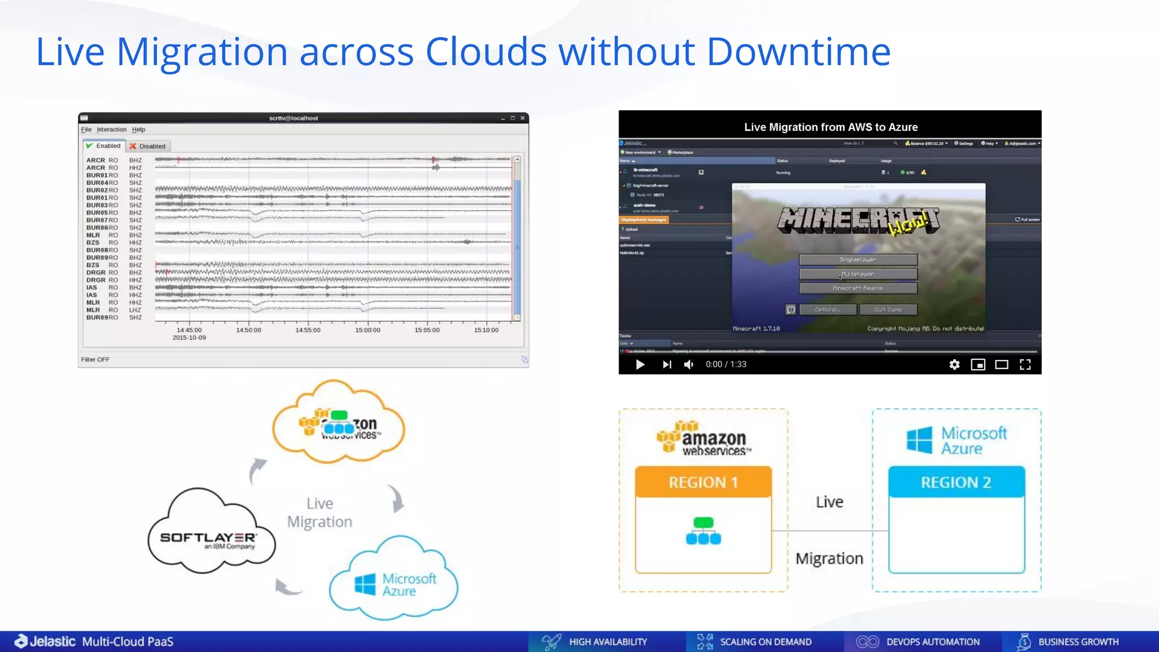Click the Amazon Web Services cloud diagram

click(338, 422)
